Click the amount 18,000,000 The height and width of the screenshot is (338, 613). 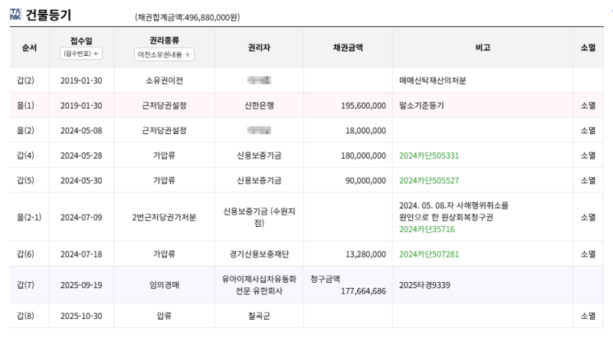point(366,130)
